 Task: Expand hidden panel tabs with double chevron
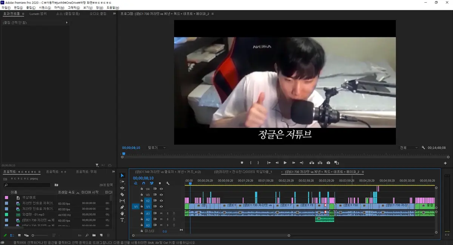pos(114,14)
